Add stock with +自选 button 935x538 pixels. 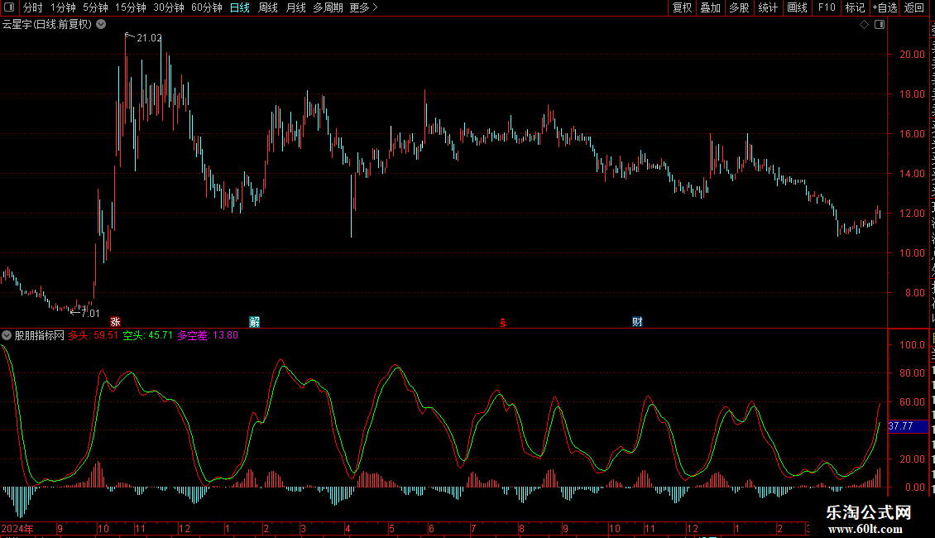pyautogui.click(x=885, y=7)
